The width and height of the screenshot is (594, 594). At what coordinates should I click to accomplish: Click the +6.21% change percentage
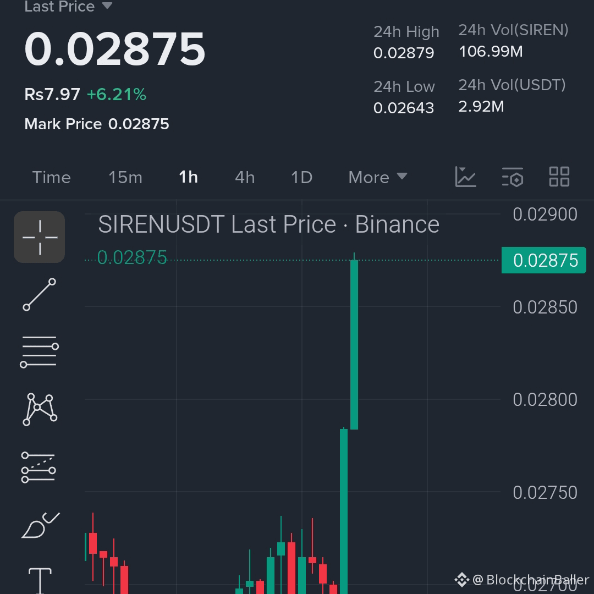point(116,95)
